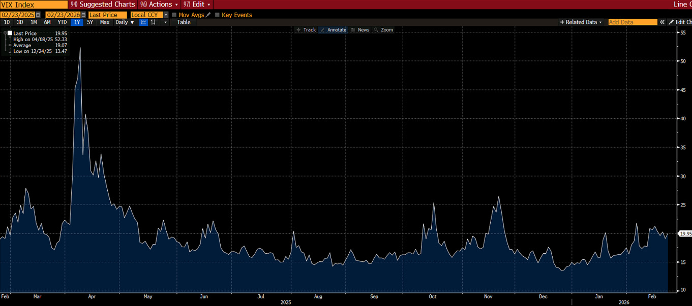Image resolution: width=692 pixels, height=306 pixels.
Task: Enable the Key Events checkbox
Action: point(218,15)
